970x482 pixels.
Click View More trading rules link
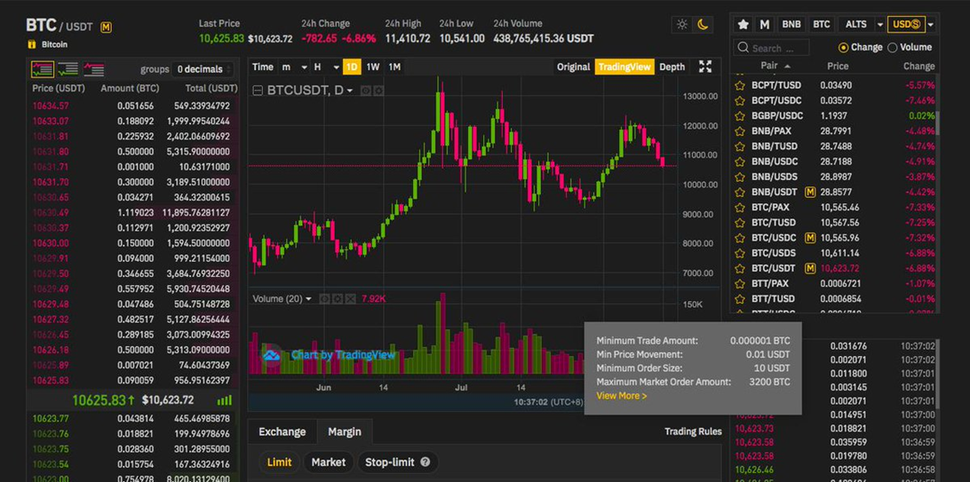tap(621, 396)
